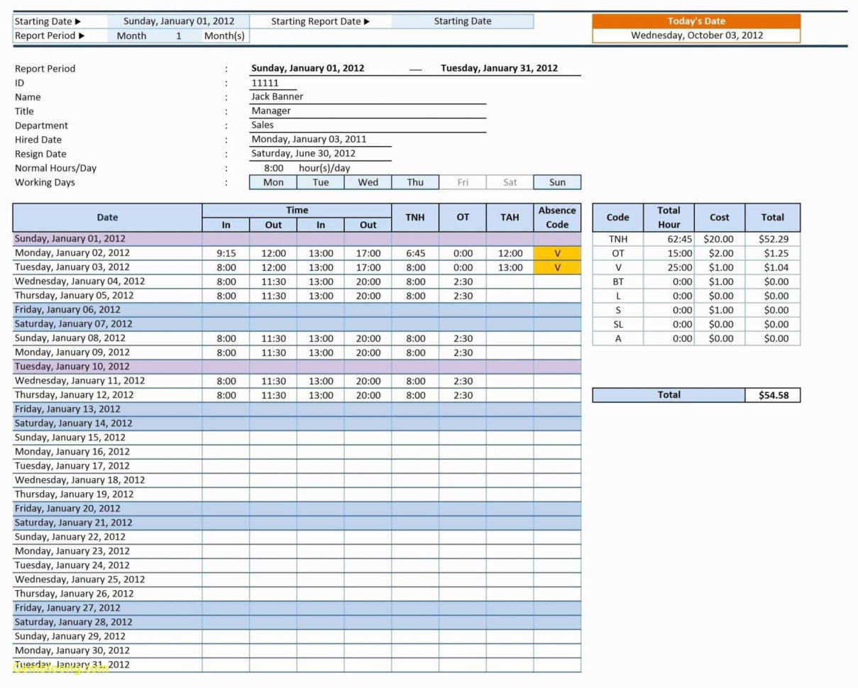Screen dimensions: 858x688
Task: Select the SL code cell
Action: pyautogui.click(x=617, y=324)
